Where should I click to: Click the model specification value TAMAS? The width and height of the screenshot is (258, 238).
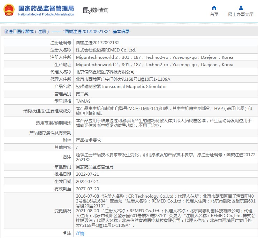click(83, 101)
